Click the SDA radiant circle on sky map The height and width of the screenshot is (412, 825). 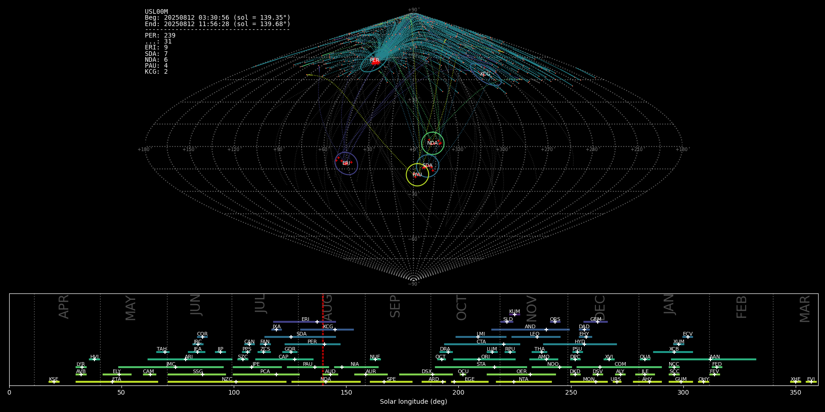click(x=427, y=166)
